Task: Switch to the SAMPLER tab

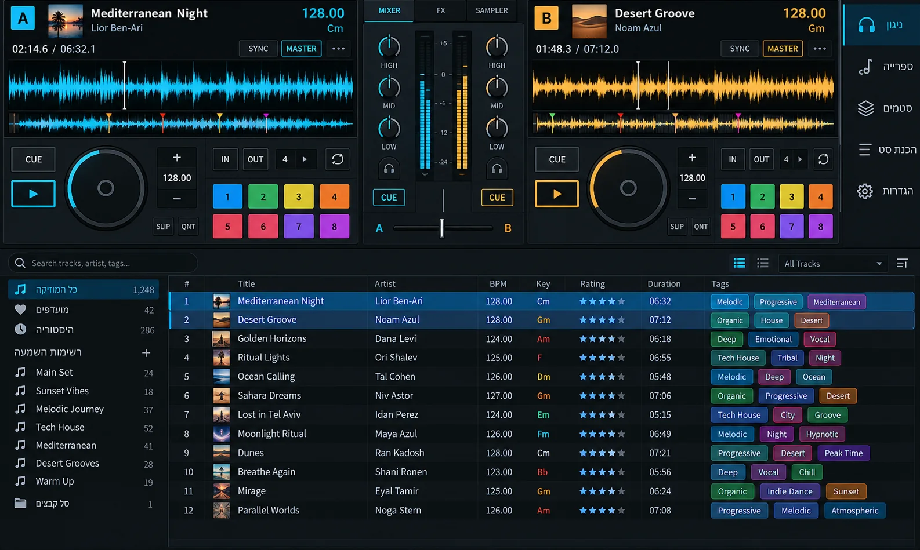Action: [491, 10]
